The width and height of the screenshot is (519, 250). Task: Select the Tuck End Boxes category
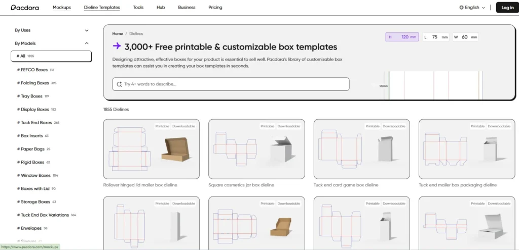[38, 123]
